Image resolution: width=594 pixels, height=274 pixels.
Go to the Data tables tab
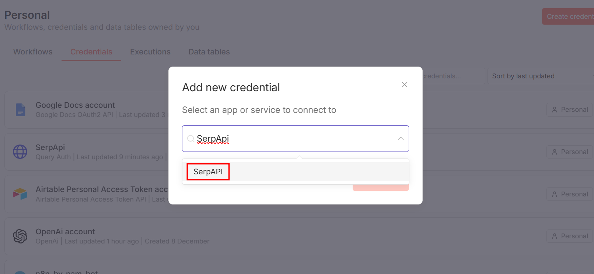click(x=209, y=52)
